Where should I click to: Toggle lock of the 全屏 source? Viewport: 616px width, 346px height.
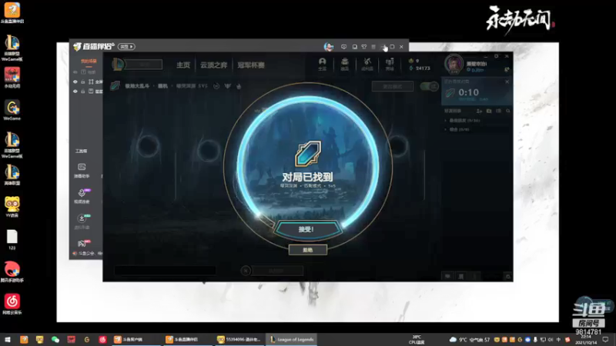point(83,82)
